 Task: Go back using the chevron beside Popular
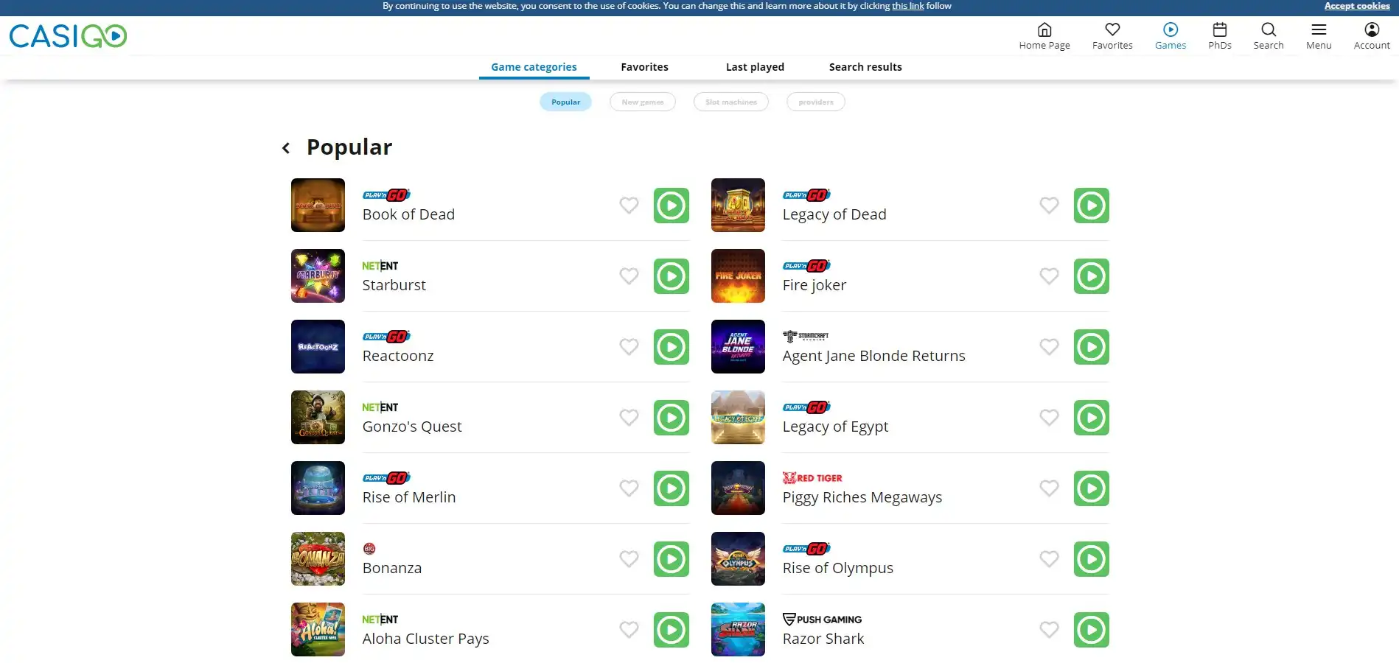[286, 148]
